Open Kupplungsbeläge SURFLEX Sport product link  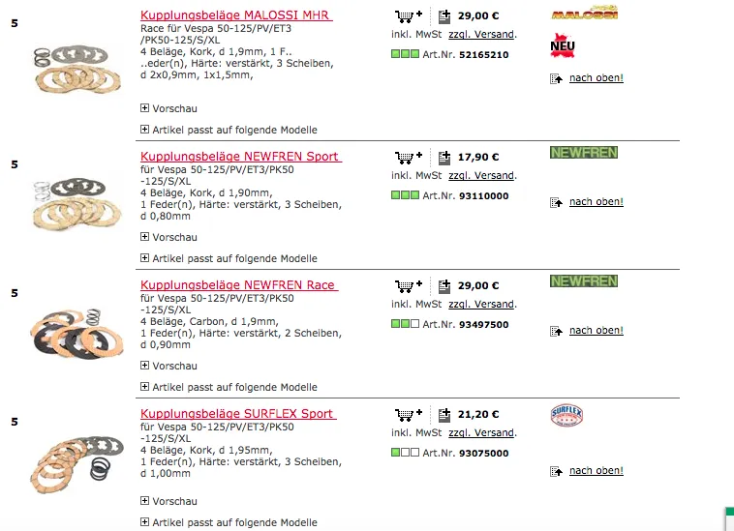click(x=238, y=414)
